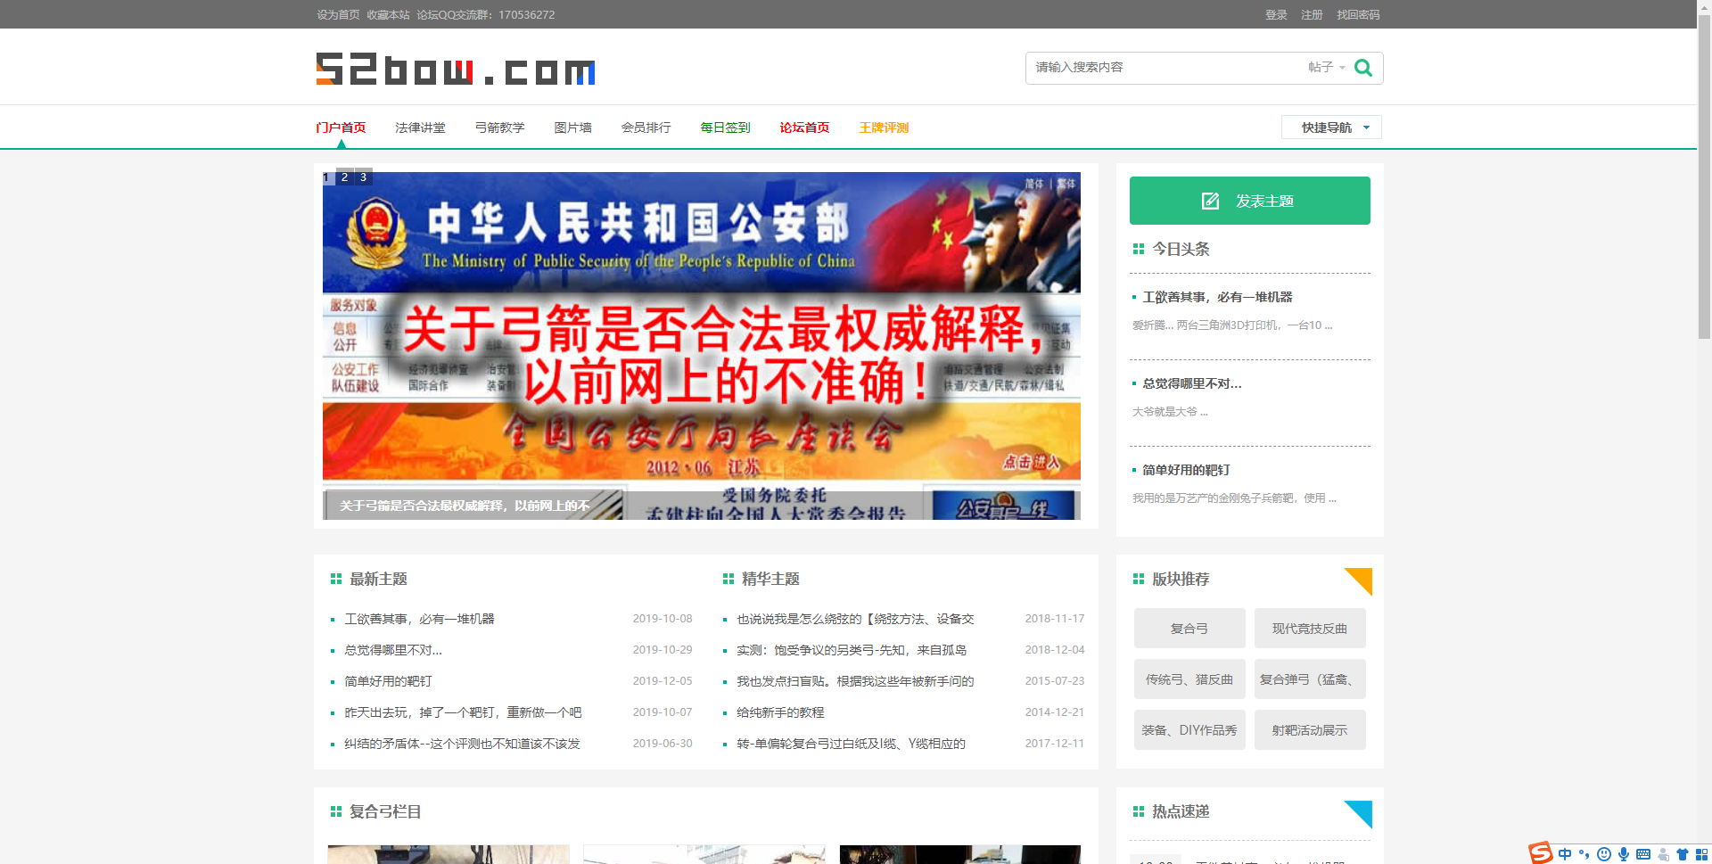This screenshot has width=1712, height=864.
Task: Open 王牌评测 nav tab
Action: (884, 128)
